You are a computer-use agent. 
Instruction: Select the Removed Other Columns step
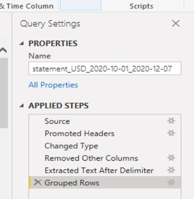105,158
